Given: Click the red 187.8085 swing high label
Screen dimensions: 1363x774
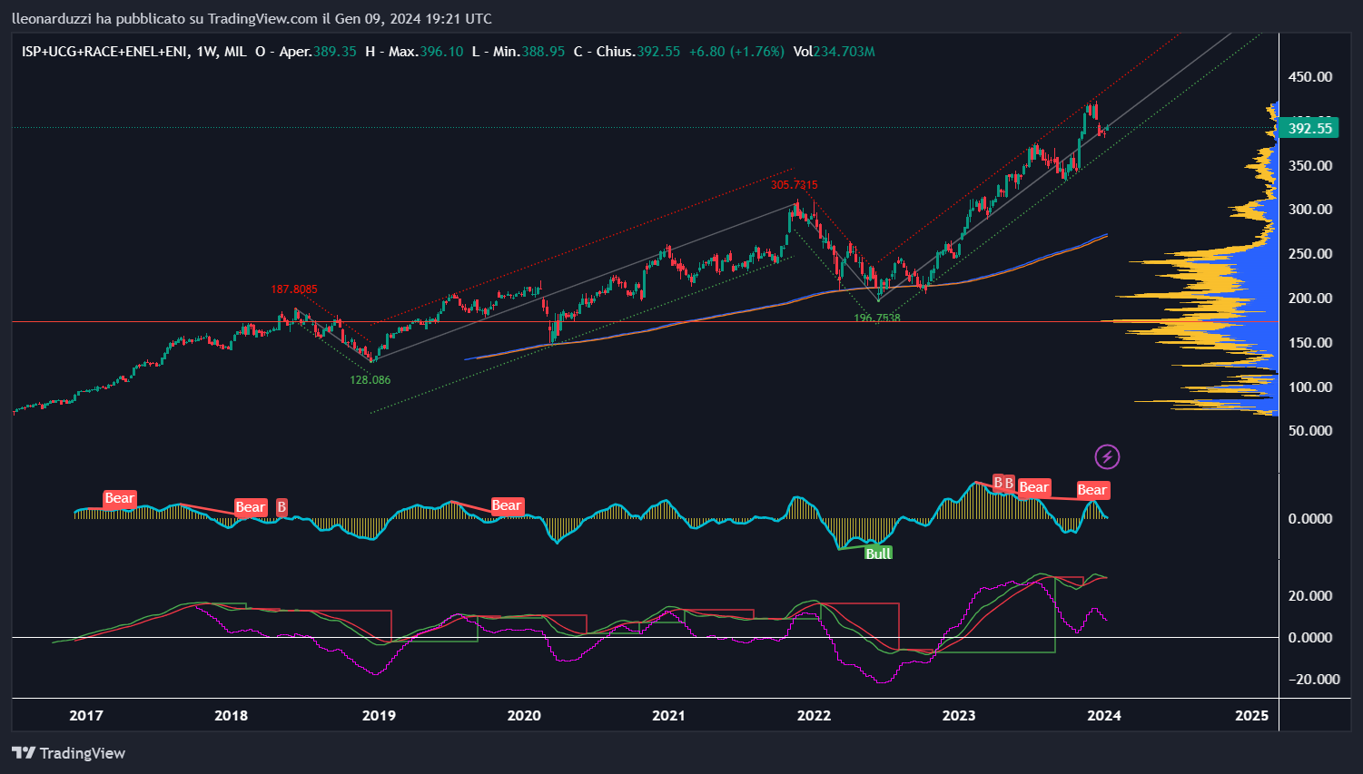Looking at the screenshot, I should (294, 289).
